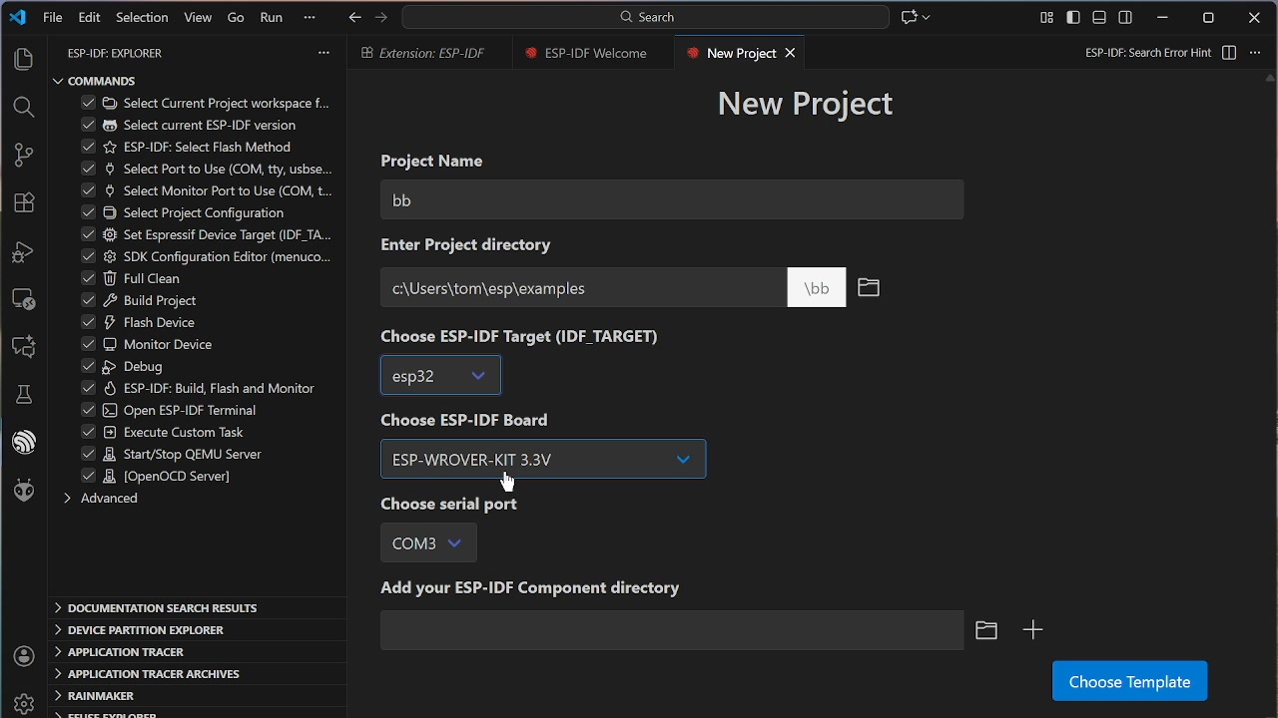
Task: Open the PlatformIO alien-head view
Action: click(x=24, y=490)
